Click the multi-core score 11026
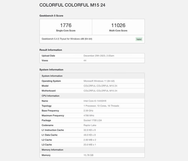 [x=118, y=25]
